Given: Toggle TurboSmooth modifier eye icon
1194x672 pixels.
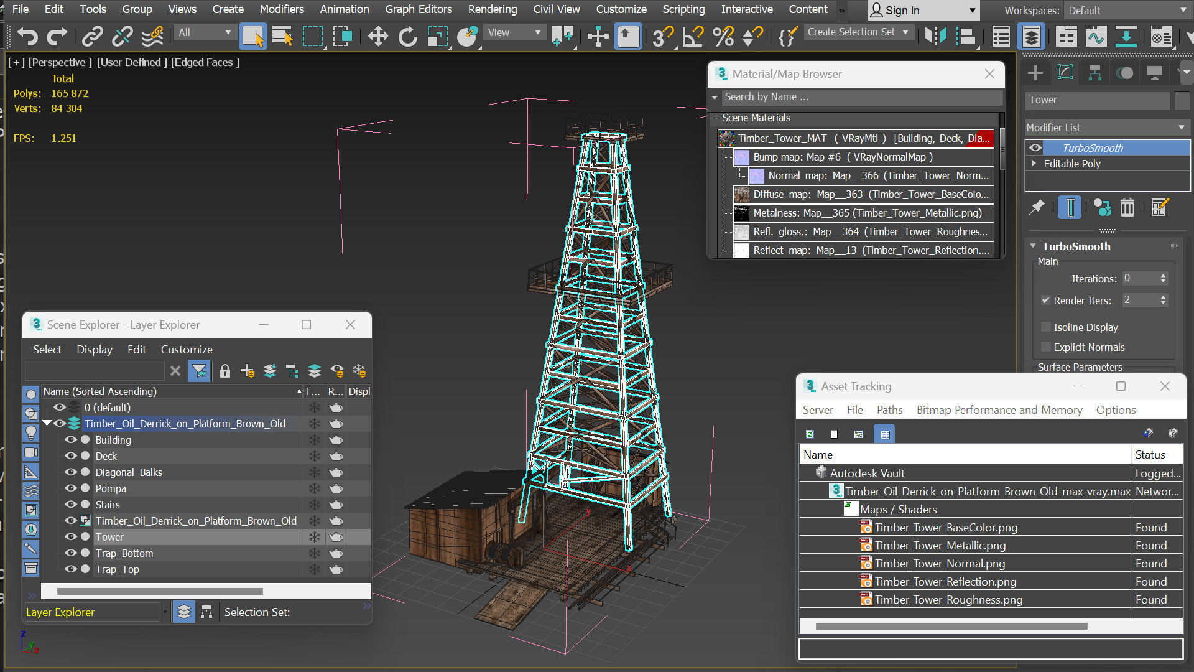Looking at the screenshot, I should pos(1035,147).
